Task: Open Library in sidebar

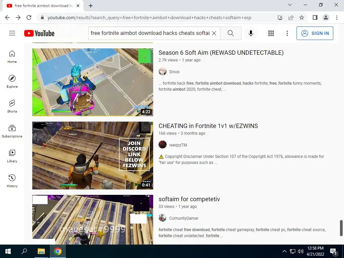Action: point(12,156)
